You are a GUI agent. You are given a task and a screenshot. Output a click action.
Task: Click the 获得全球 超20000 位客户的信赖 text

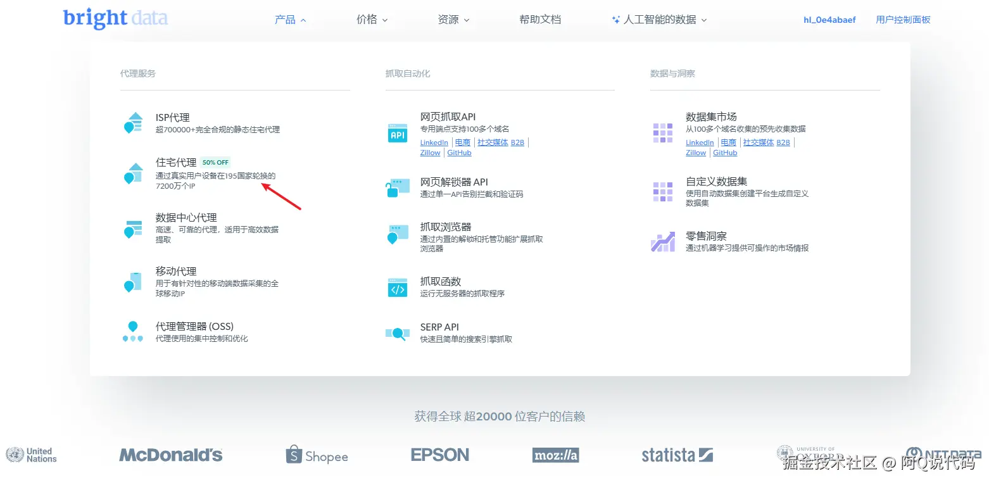pos(500,417)
